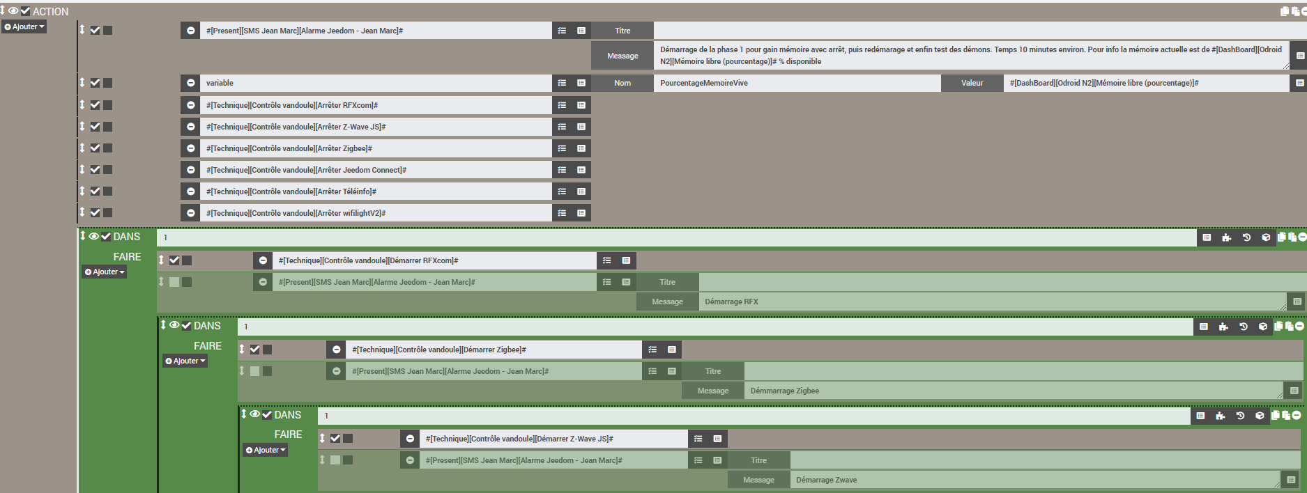Image resolution: width=1307 pixels, height=493 pixels.
Task: Delete the Arrêter Z-Wave JS action
Action: (190, 127)
